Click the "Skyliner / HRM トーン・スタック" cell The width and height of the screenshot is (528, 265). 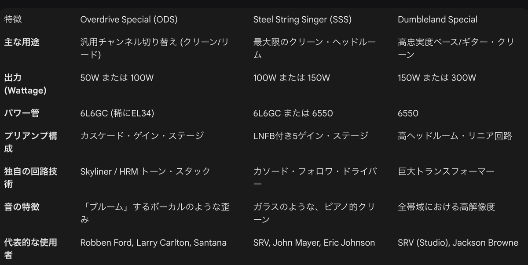pyautogui.click(x=145, y=171)
